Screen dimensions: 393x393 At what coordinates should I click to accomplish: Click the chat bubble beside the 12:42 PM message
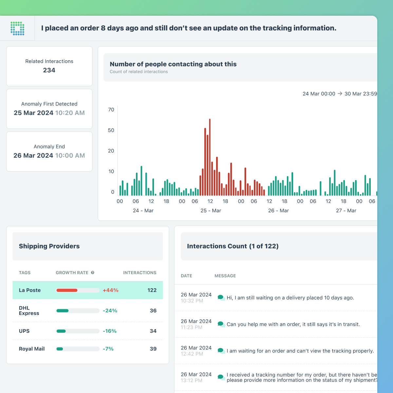coord(221,350)
